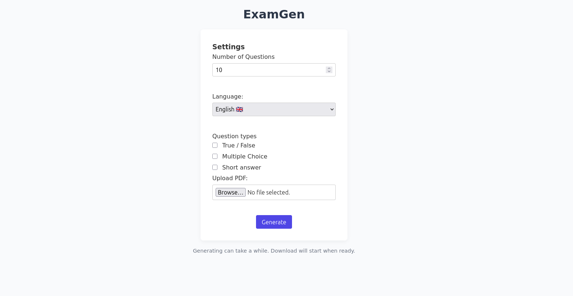Click the chevron arrow on the Language select

pyautogui.click(x=332, y=109)
